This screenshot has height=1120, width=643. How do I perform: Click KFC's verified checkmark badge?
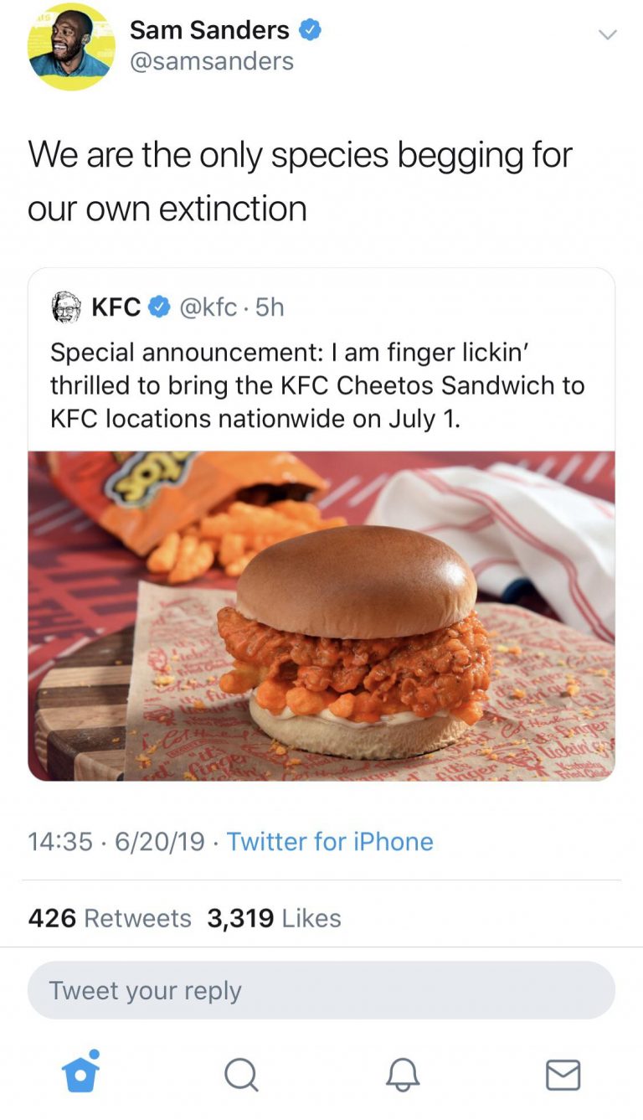coord(158,308)
